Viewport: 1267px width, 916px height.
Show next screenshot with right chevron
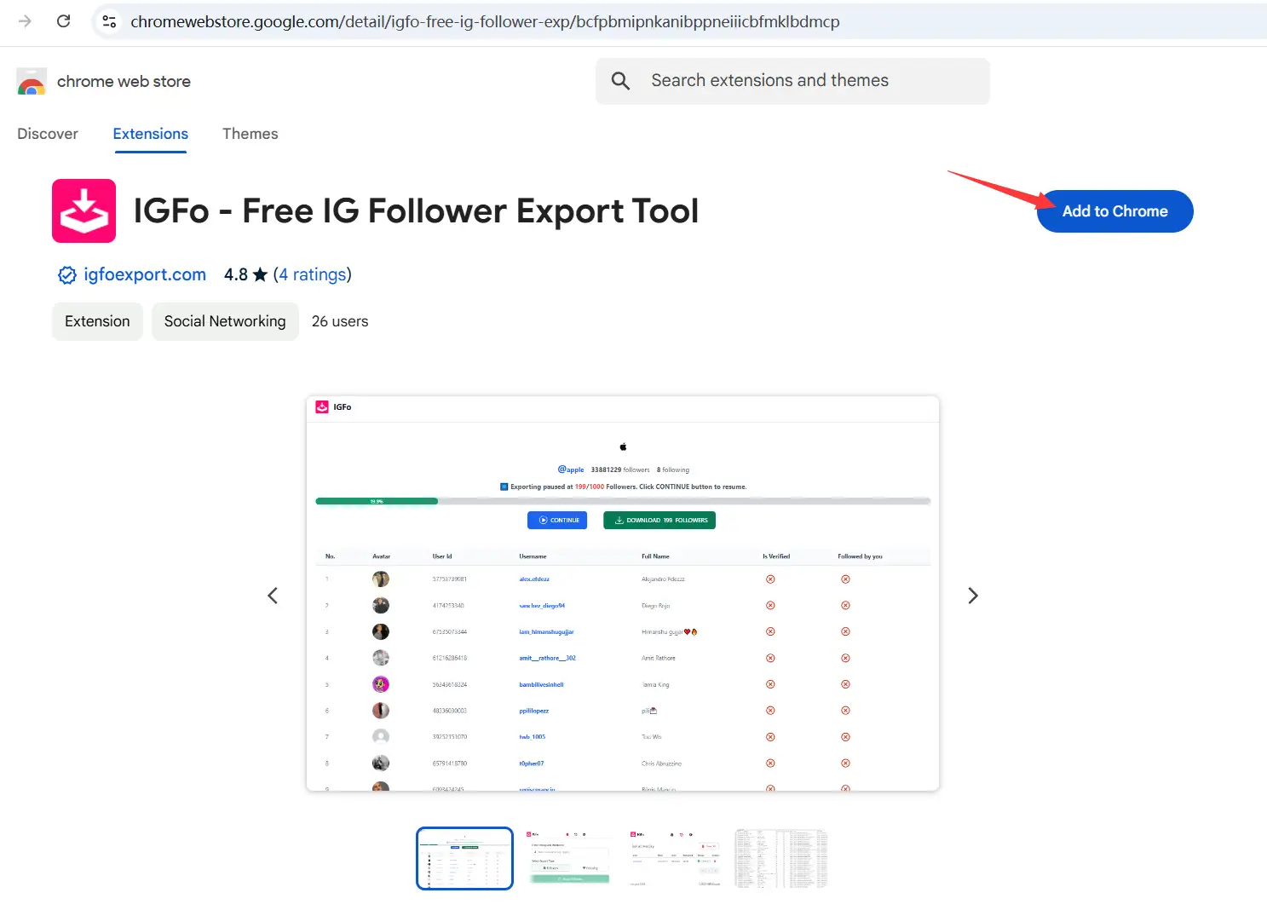coord(973,596)
